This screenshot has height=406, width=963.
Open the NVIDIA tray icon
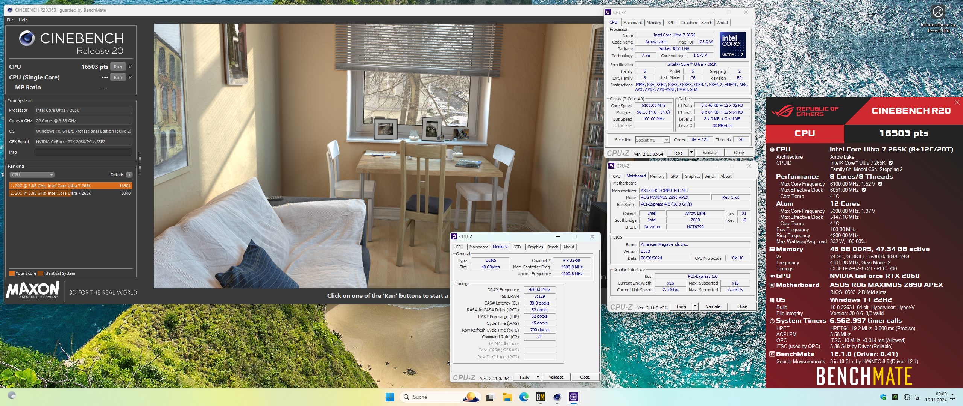coord(895,397)
